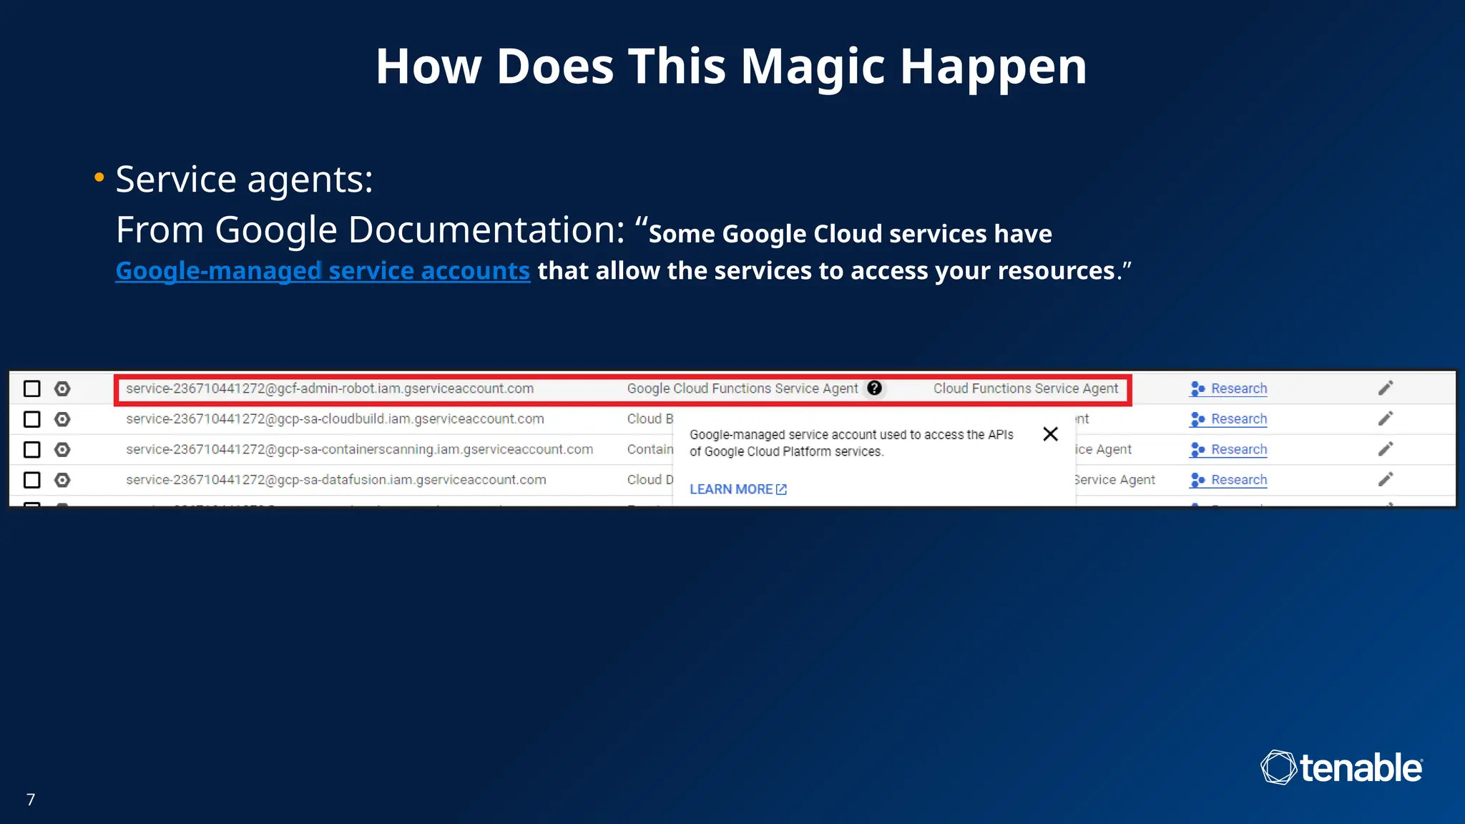Open Research link in cloudbuild row

[1228, 419]
